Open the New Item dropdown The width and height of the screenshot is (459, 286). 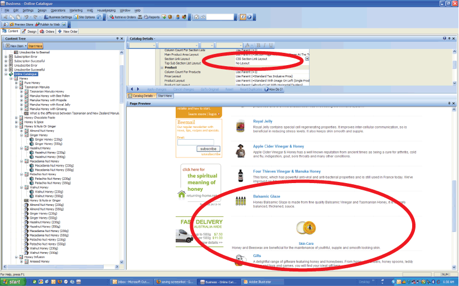click(25, 46)
